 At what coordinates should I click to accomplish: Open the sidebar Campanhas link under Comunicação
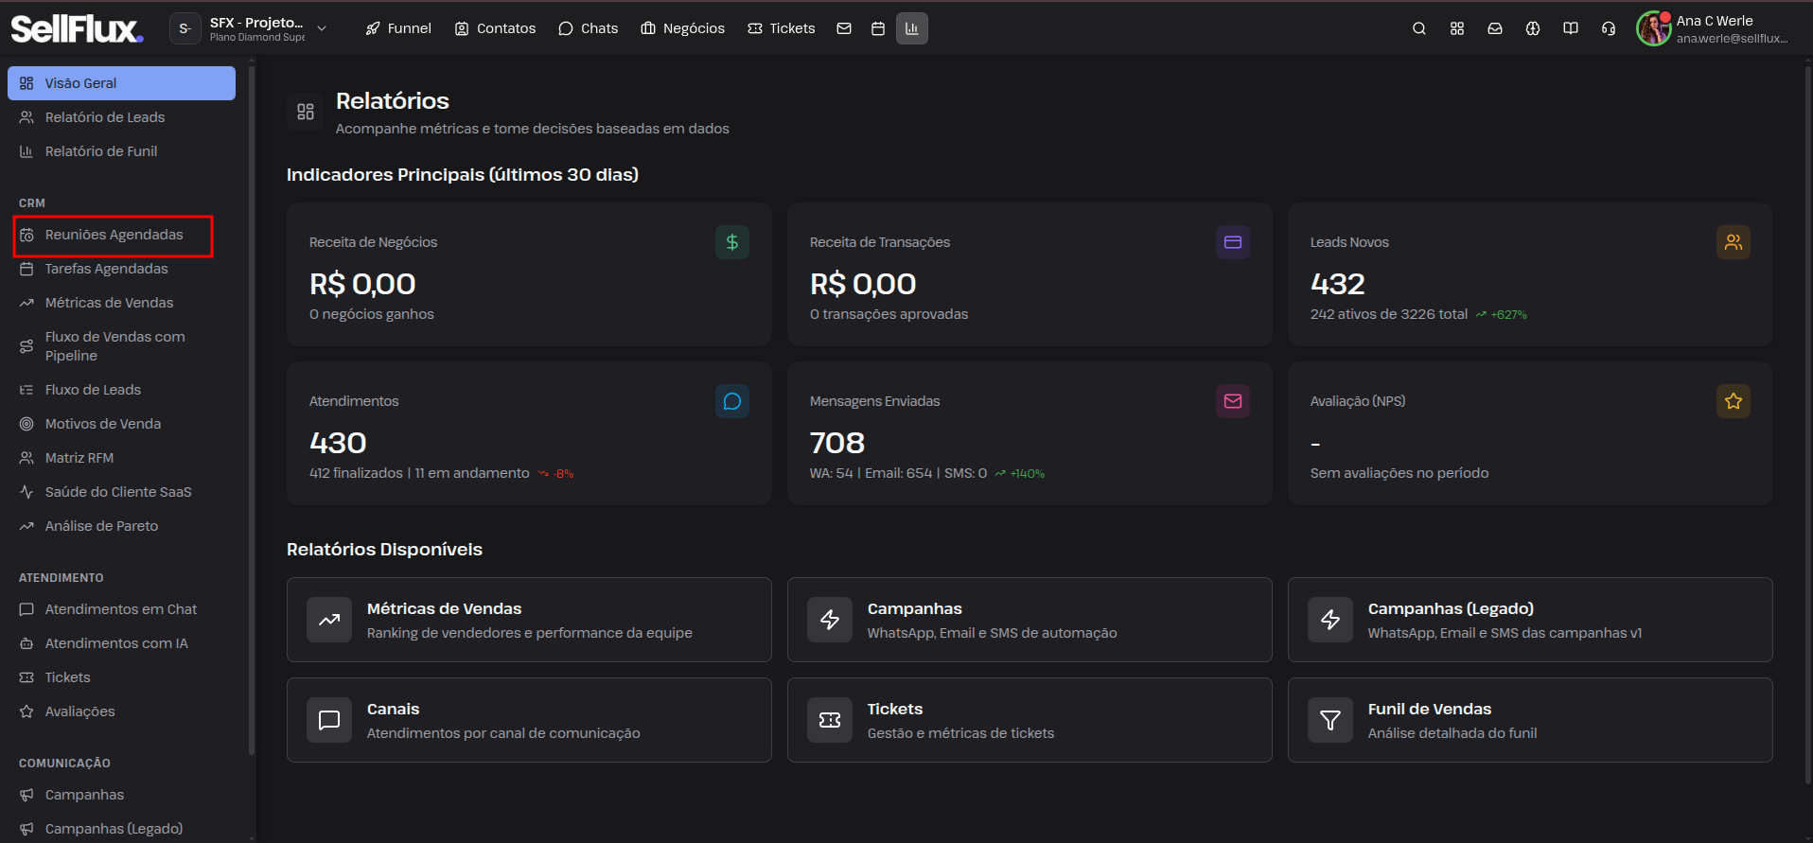point(121,795)
